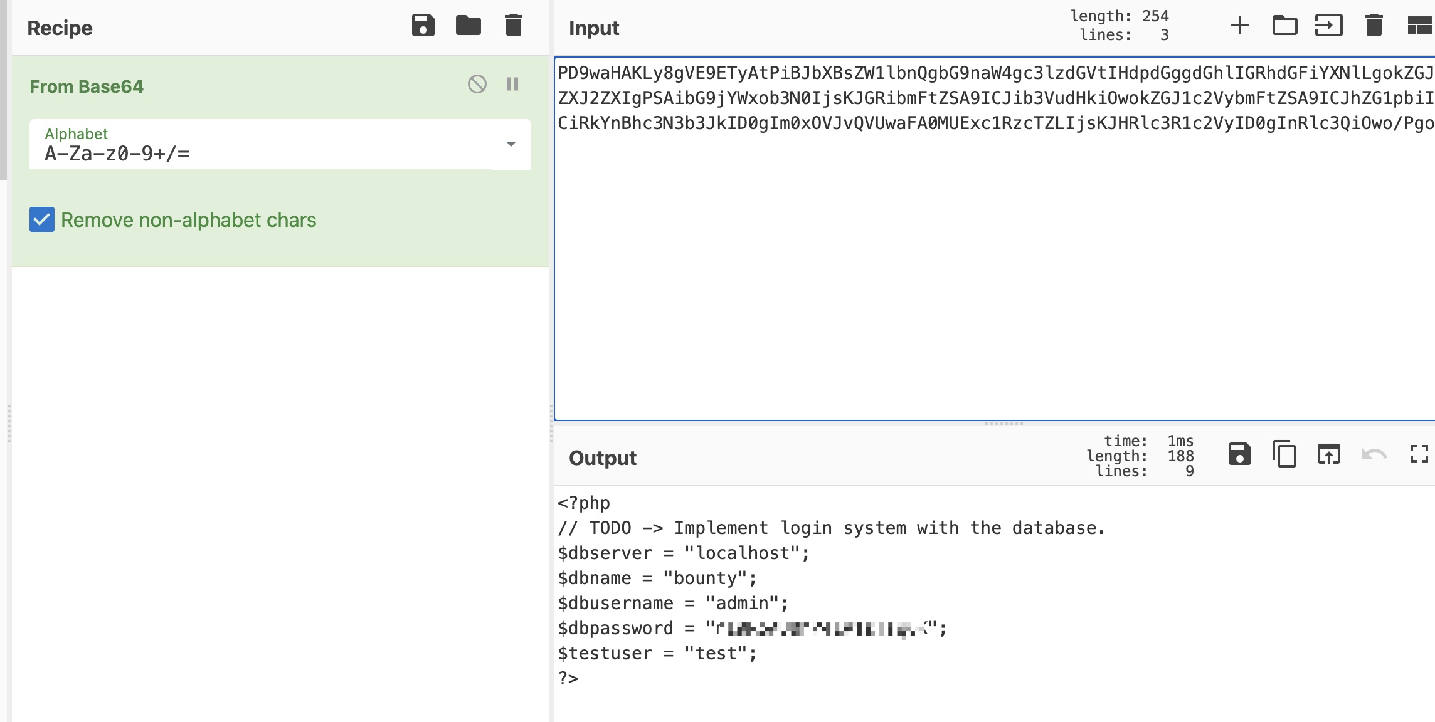Replace input with output icon

1328,454
